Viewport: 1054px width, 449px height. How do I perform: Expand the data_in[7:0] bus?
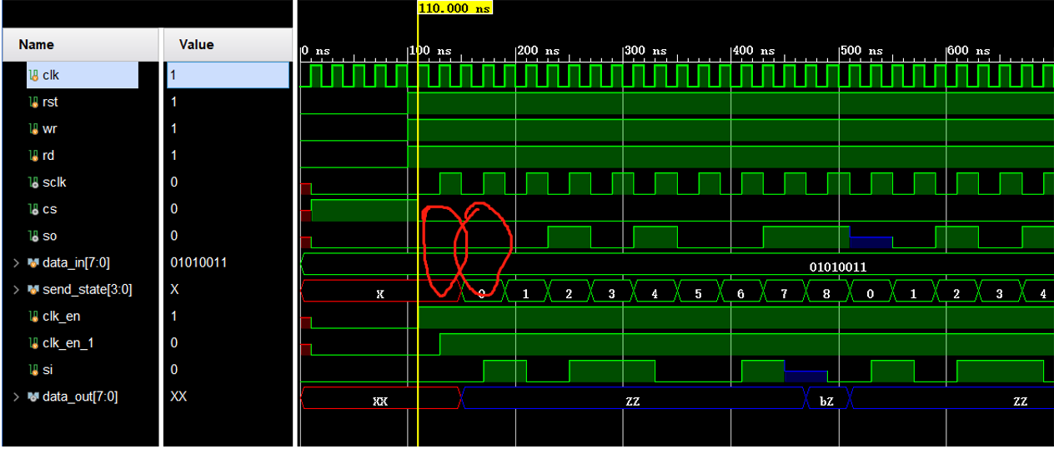tap(17, 262)
